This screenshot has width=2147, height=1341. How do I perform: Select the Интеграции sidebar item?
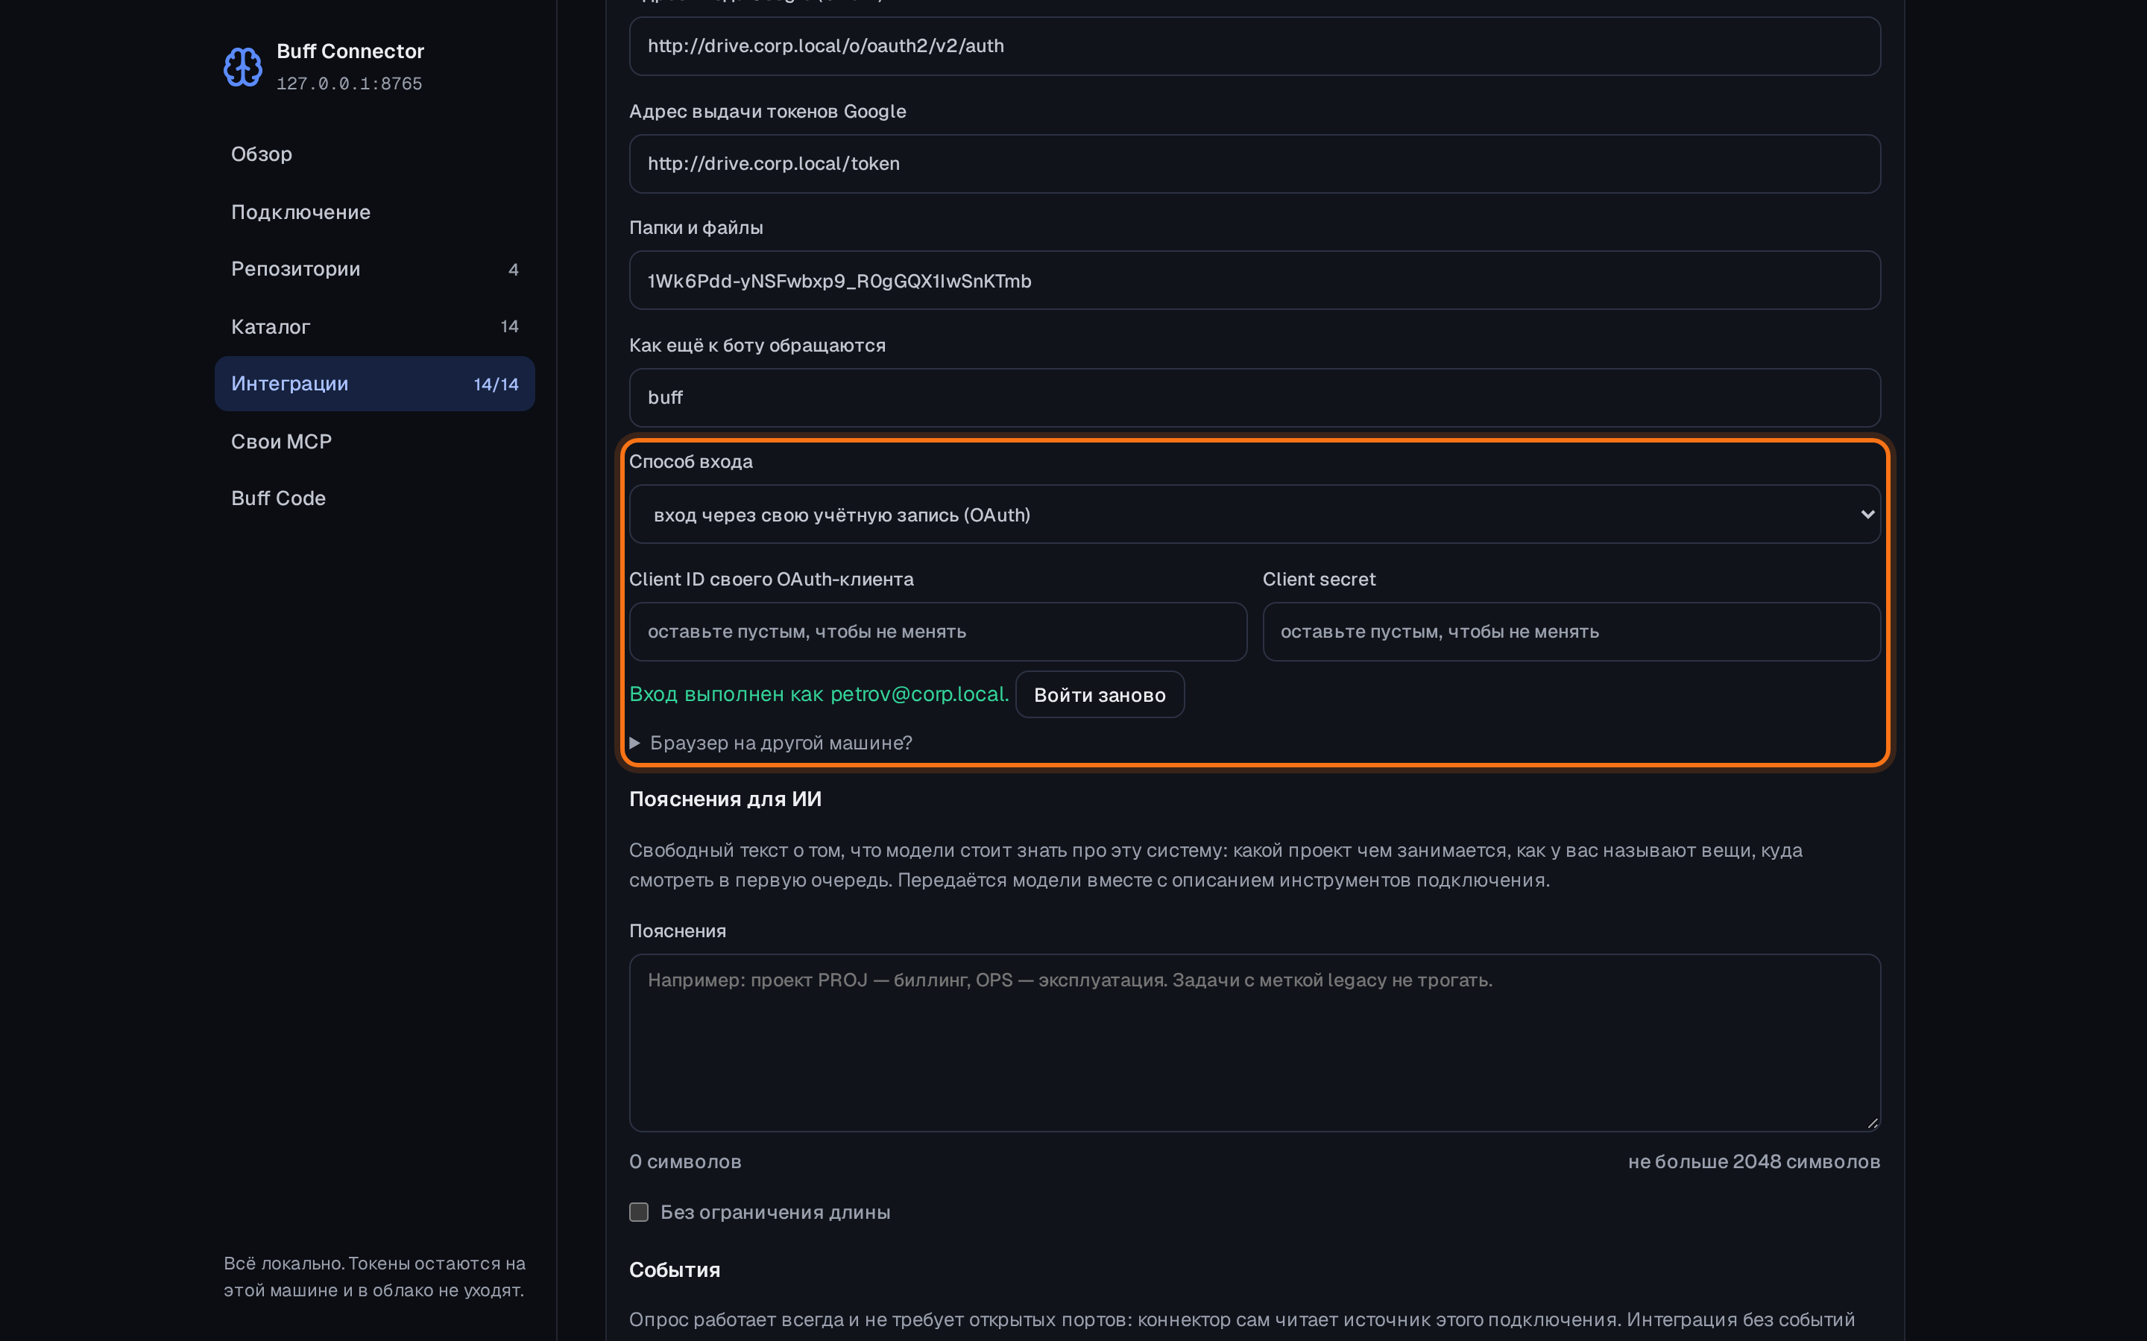coord(374,384)
